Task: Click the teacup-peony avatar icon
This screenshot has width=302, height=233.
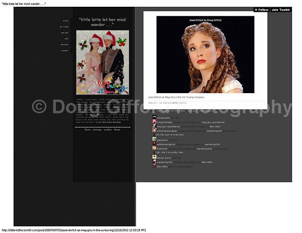Action: click(x=154, y=157)
